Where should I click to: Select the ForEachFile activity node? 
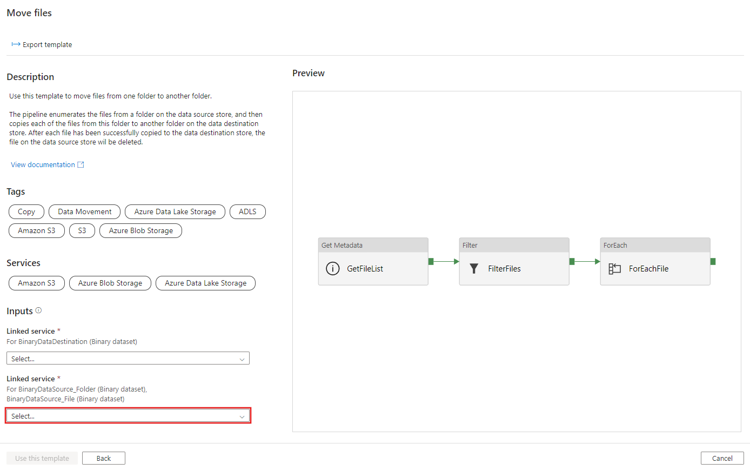[x=655, y=262]
